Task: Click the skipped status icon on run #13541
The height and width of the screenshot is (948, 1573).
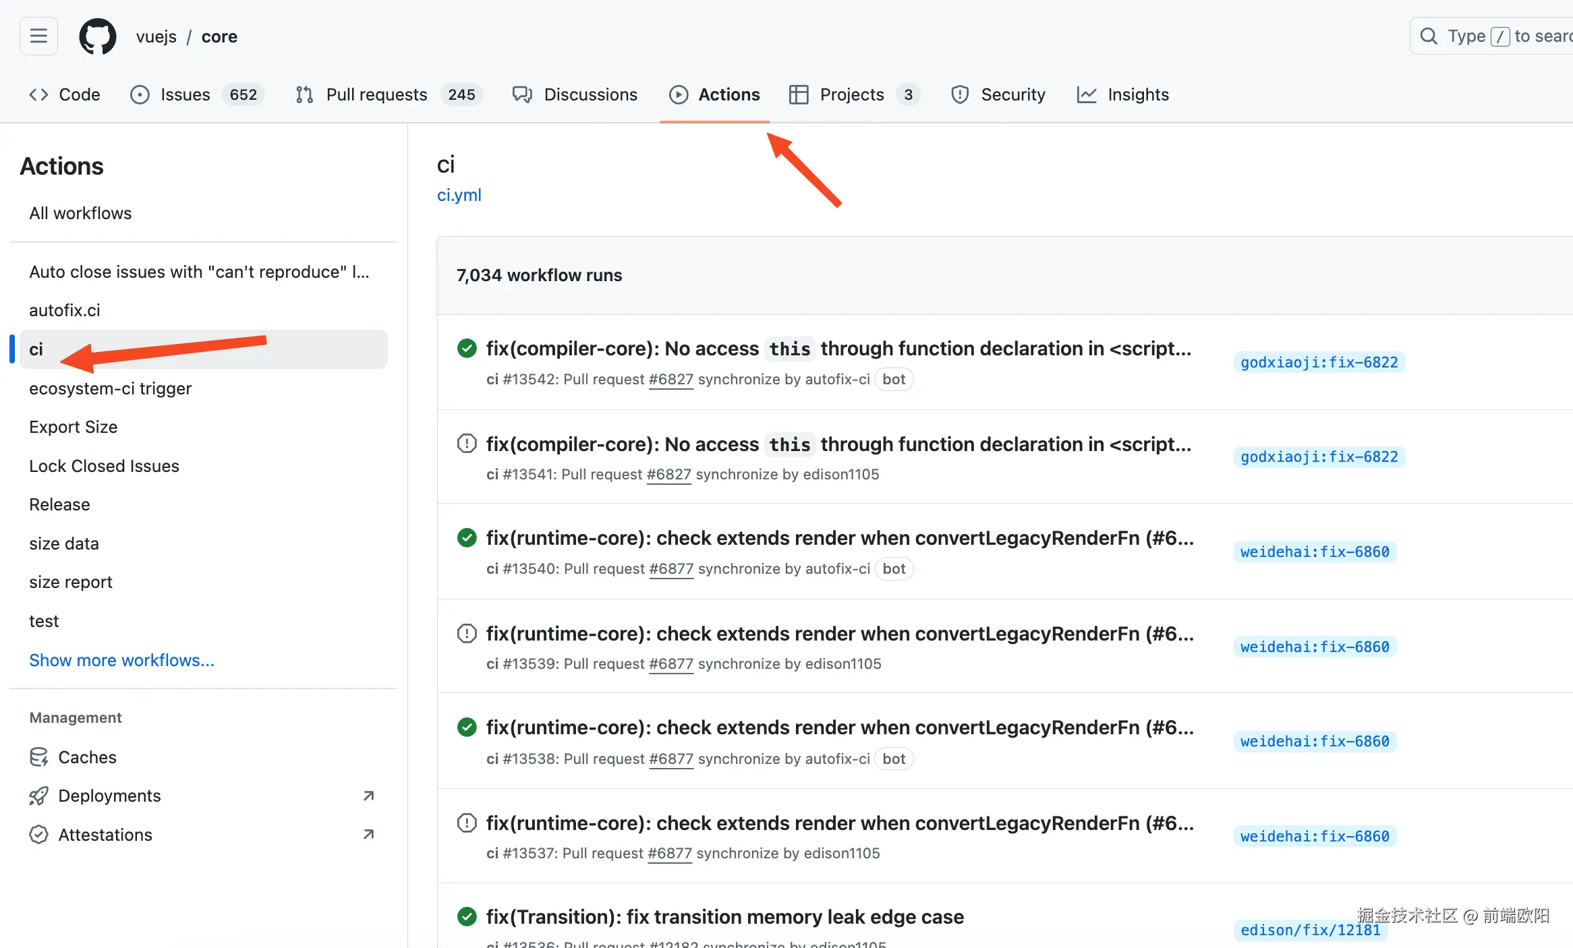Action: coord(466,444)
